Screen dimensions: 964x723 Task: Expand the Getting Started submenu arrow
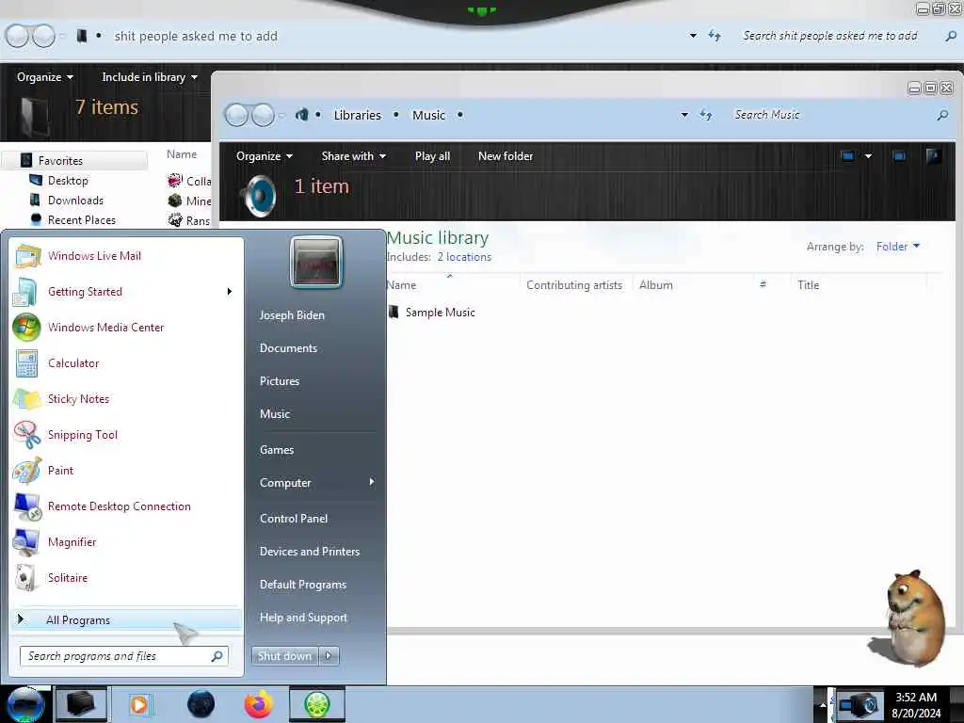coord(230,292)
